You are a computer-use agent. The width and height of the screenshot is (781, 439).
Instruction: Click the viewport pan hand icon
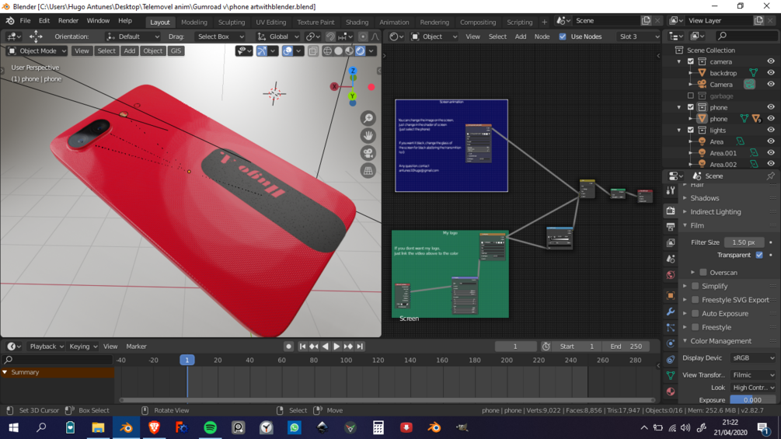point(368,136)
